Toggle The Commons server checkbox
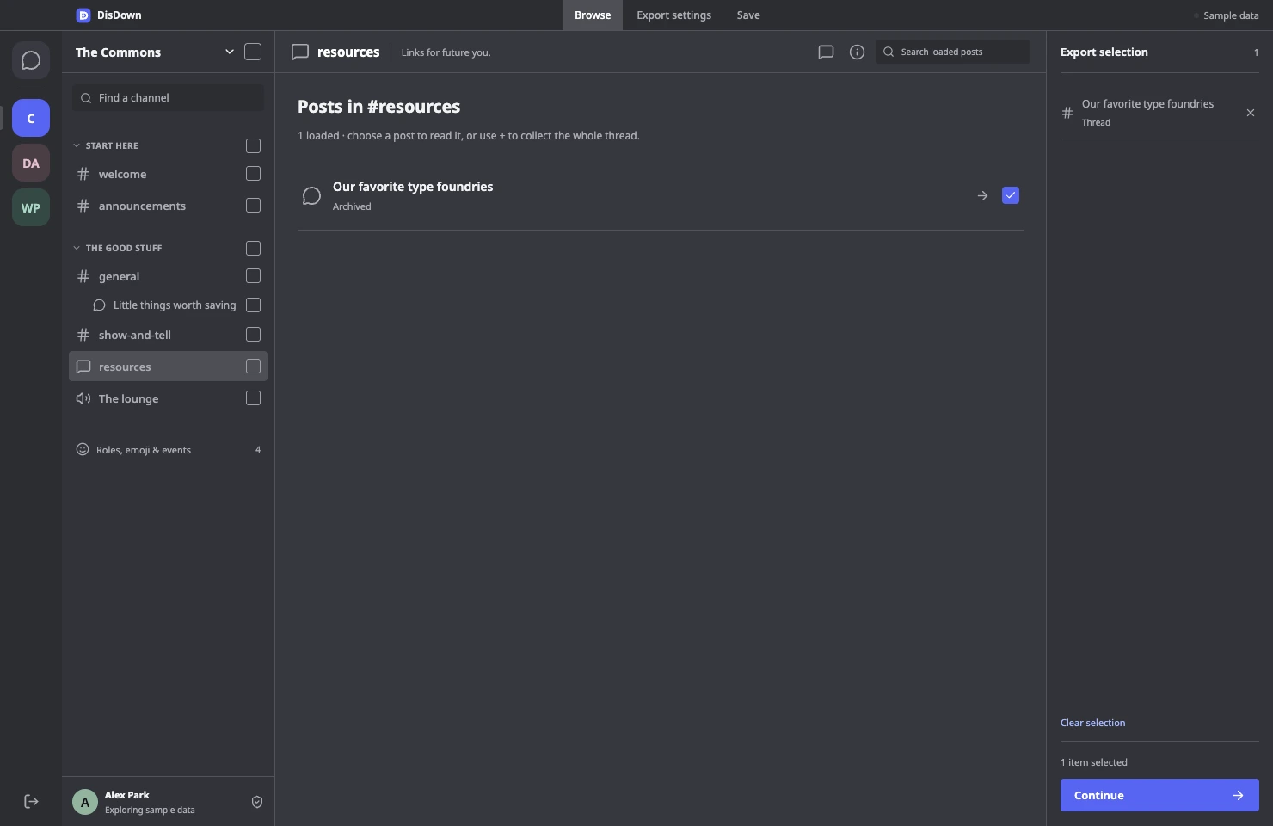Viewport: 1273px width, 826px height. pyautogui.click(x=253, y=52)
